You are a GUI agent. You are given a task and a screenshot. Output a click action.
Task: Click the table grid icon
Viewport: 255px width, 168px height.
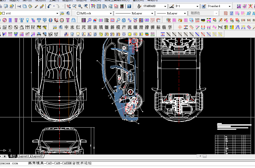pyautogui.click(x=84, y=20)
